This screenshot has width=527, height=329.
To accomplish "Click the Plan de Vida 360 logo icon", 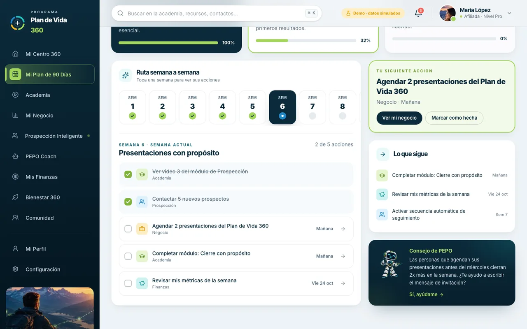I will [17, 23].
